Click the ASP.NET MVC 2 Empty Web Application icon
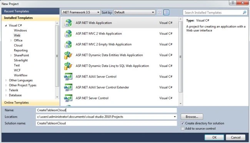 68,44
